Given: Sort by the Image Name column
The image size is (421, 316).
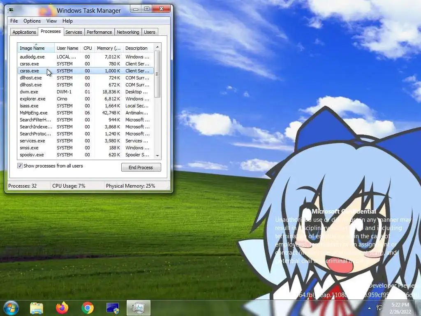Looking at the screenshot, I should (36, 48).
